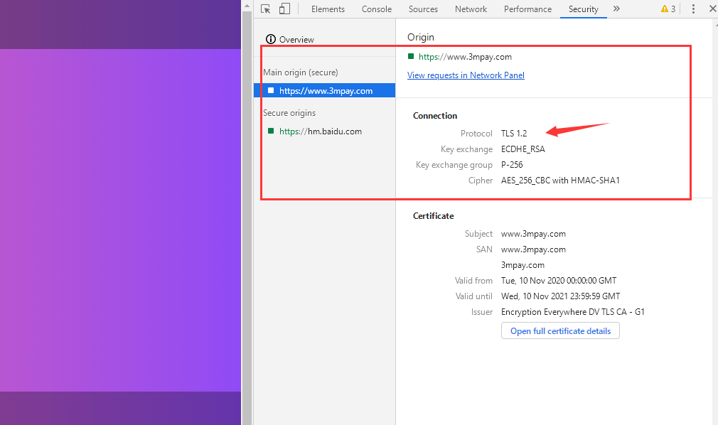Click the Main origin (secure) heading
The image size is (718, 425).
pyautogui.click(x=301, y=72)
